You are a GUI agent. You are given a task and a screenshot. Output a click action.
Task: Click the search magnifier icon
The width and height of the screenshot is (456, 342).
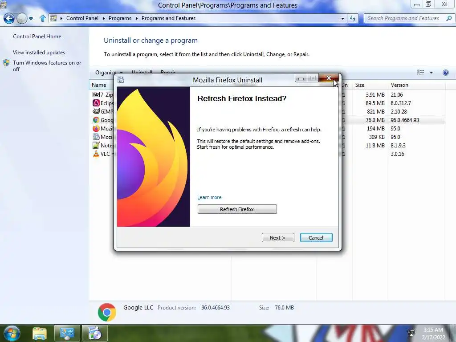click(x=449, y=18)
